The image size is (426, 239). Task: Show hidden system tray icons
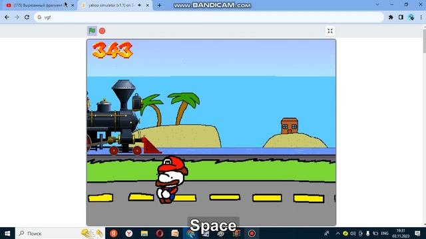(337, 233)
